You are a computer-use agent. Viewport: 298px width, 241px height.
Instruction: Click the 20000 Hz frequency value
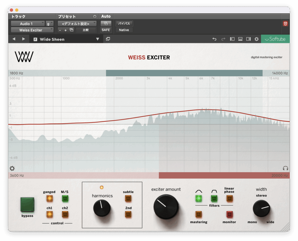pos(280,175)
